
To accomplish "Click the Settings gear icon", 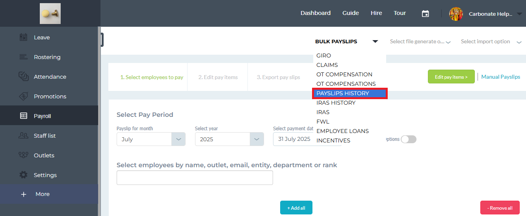I will pos(24,175).
